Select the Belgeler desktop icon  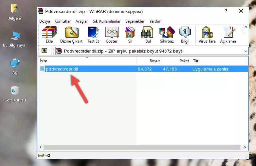tap(15, 12)
